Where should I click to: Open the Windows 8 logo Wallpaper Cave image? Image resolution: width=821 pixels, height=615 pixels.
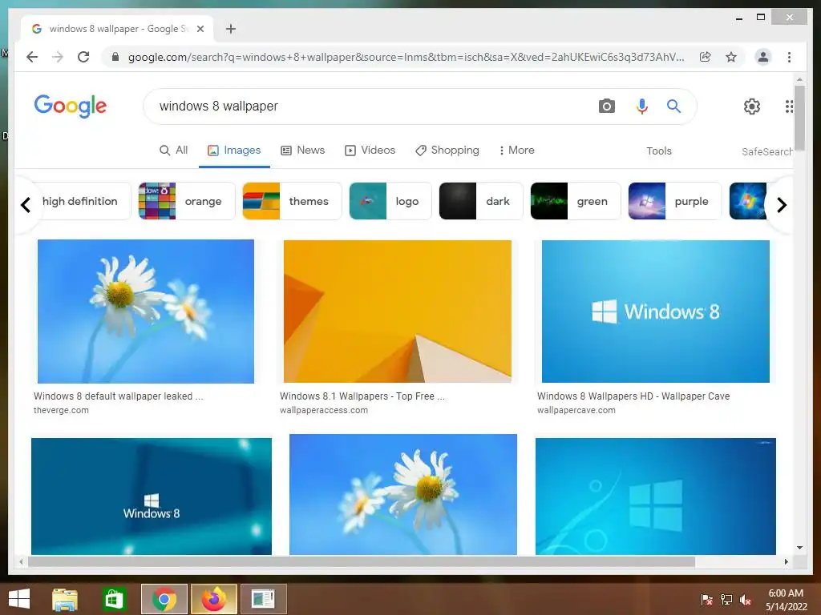pos(656,312)
